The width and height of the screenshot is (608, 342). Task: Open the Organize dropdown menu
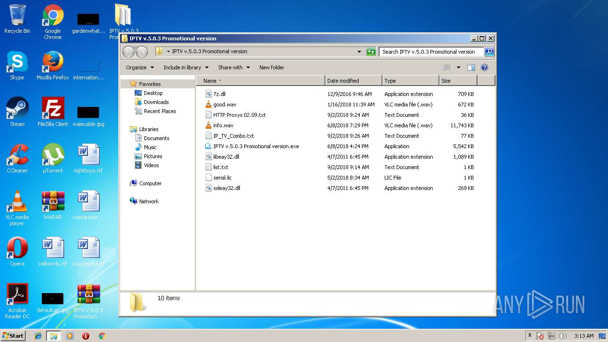click(x=140, y=67)
